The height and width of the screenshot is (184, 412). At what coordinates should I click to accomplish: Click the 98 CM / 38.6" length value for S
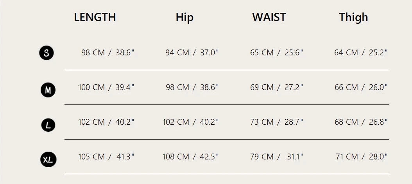tap(107, 53)
